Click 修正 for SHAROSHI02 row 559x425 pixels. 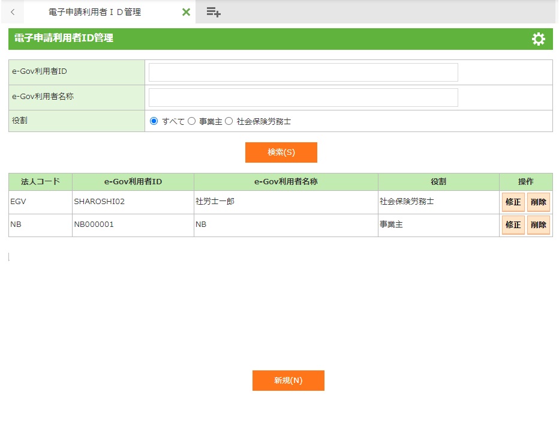point(513,202)
